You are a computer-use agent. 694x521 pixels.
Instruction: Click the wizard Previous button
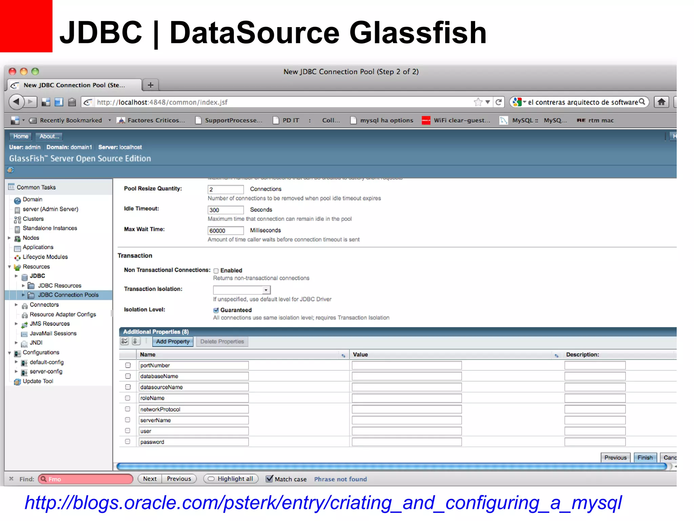(615, 458)
